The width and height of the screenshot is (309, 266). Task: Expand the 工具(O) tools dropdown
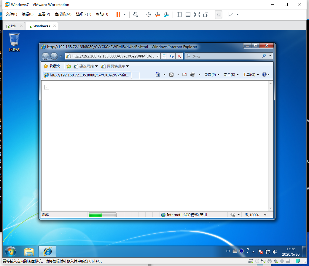(x=251, y=75)
